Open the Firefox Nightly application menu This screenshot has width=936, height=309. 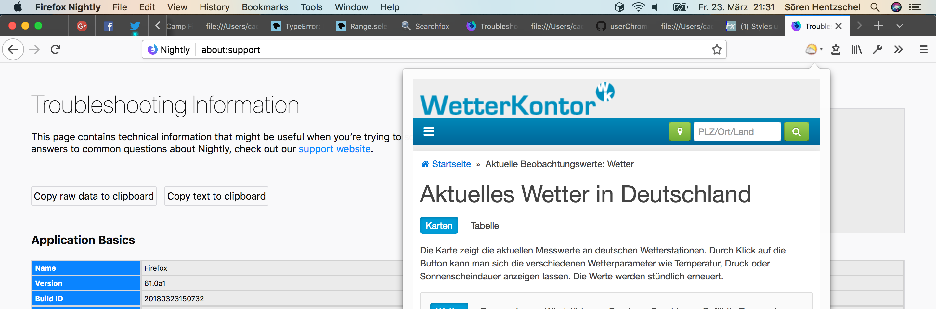[68, 7]
